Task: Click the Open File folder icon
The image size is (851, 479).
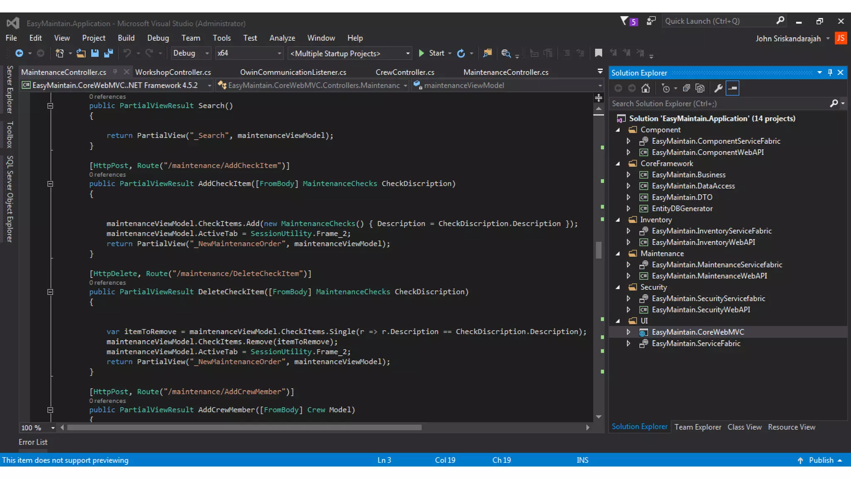Action: (x=81, y=53)
